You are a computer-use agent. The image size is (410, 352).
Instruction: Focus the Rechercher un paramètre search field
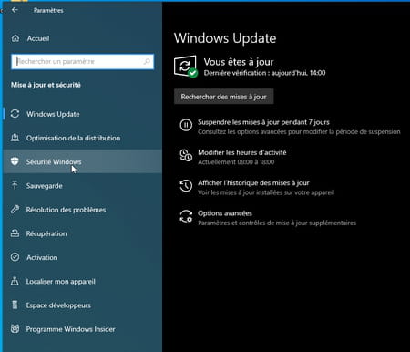coord(82,62)
